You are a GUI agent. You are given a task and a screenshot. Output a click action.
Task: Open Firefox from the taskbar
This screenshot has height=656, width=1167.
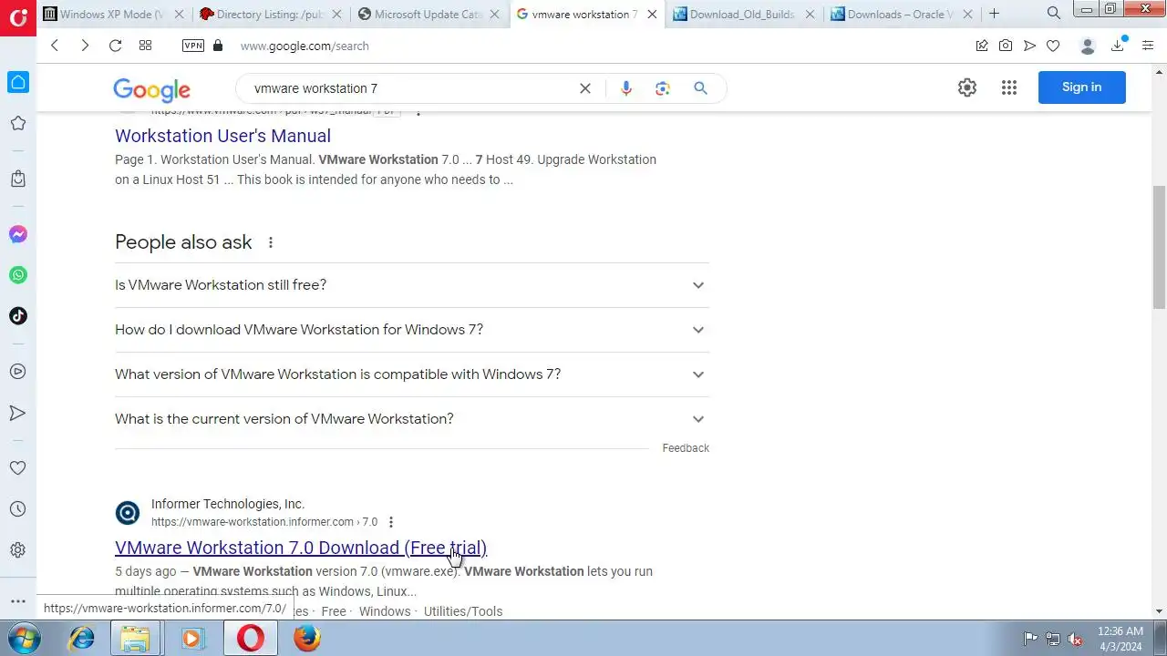[307, 639]
